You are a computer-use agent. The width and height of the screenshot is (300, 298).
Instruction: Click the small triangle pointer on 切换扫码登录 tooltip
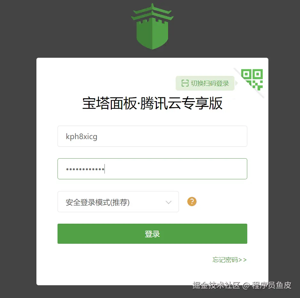[x=236, y=83]
